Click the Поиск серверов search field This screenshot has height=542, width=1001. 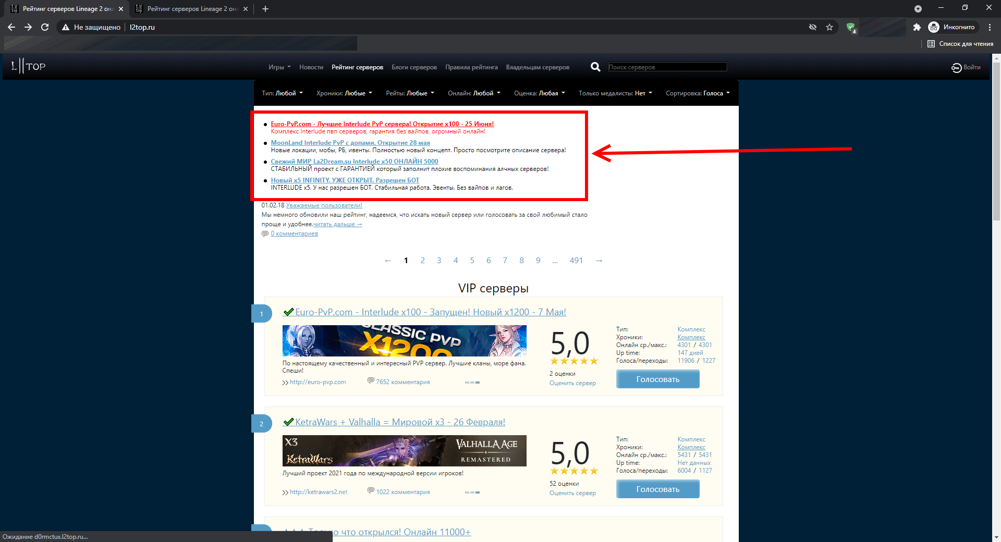(x=667, y=67)
